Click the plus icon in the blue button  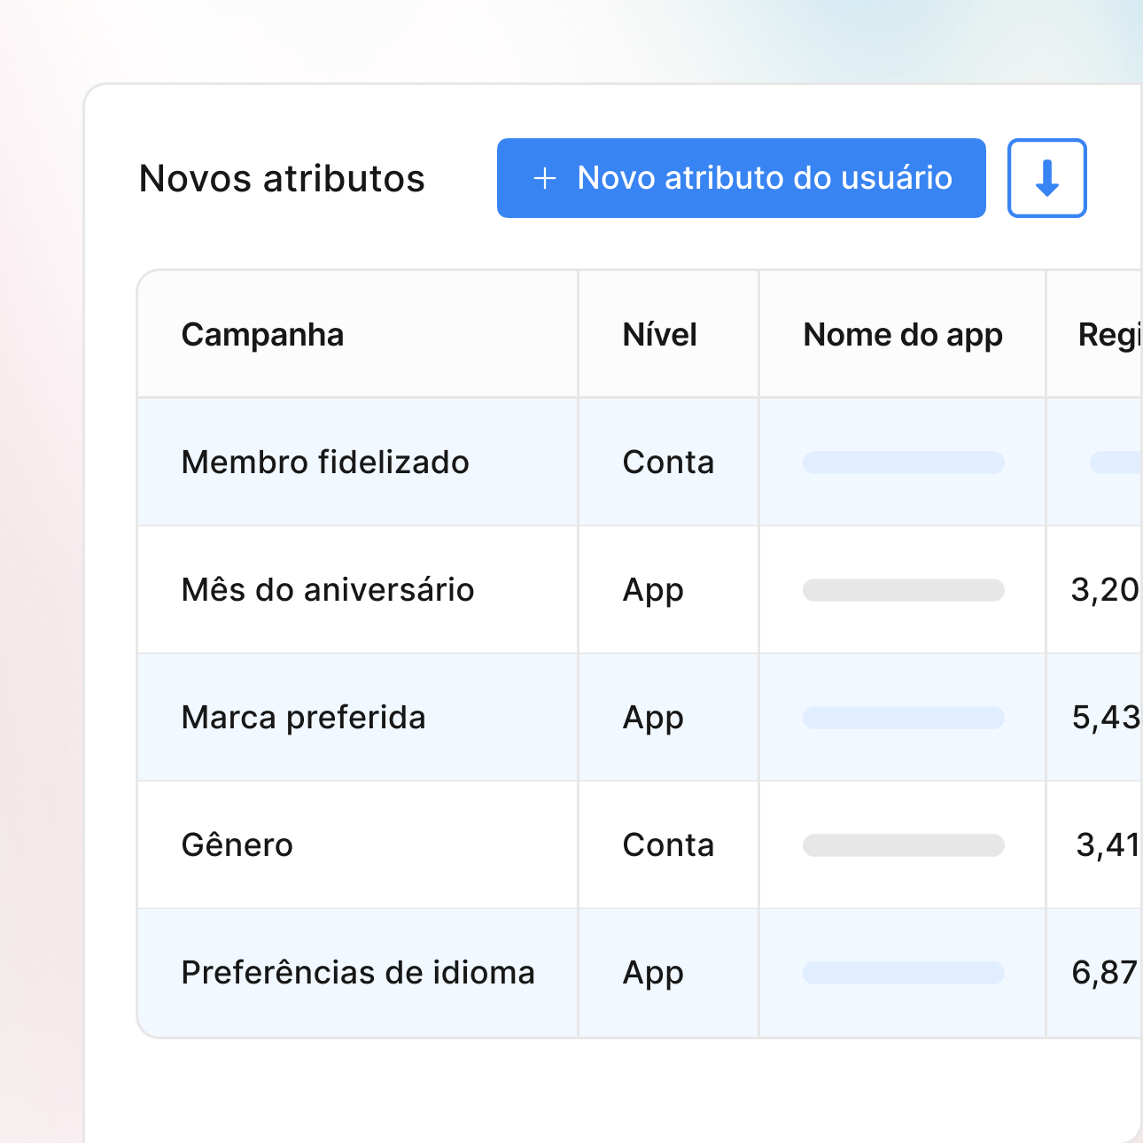coord(545,178)
